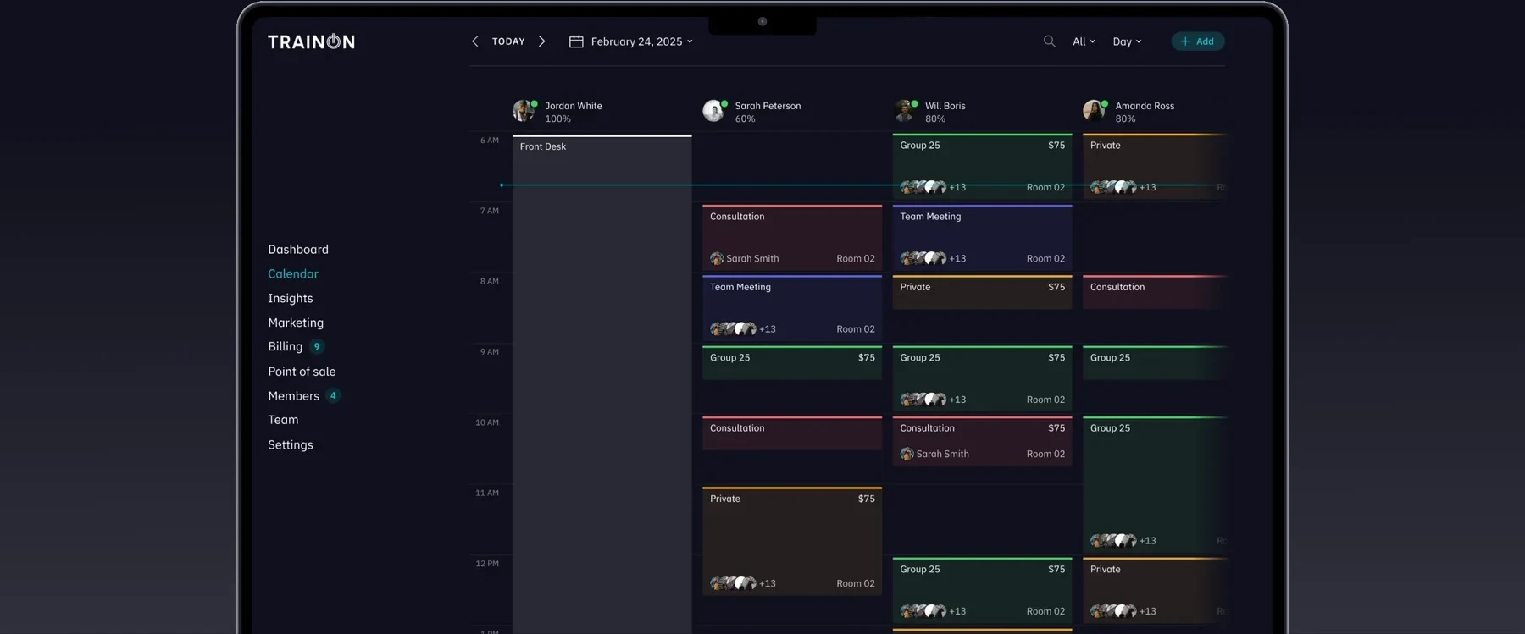The image size is (1525, 634).
Task: Select Calendar in the sidebar
Action: click(x=293, y=273)
